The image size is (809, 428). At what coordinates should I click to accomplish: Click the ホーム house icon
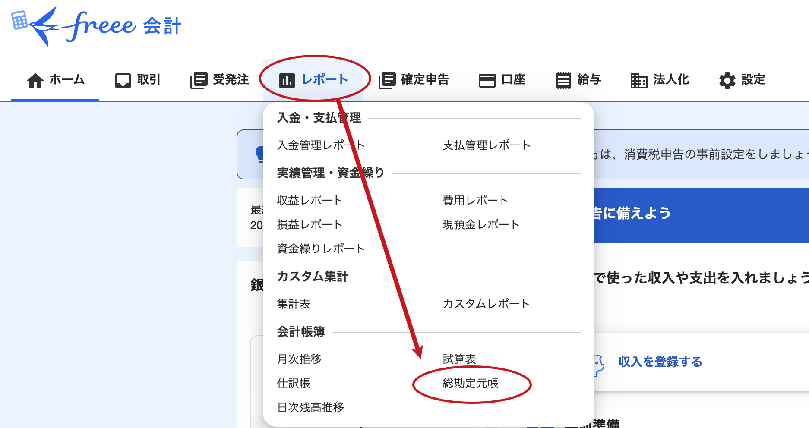(35, 80)
